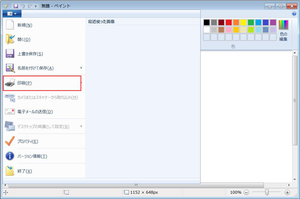Pick the purple color swatch
The image size is (300, 199).
[273, 22]
